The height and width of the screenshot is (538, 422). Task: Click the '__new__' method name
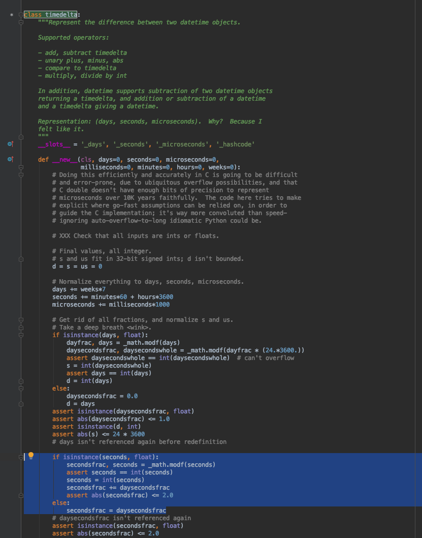tap(64, 160)
